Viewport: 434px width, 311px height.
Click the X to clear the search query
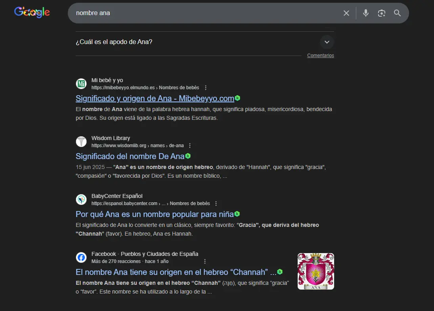(346, 13)
